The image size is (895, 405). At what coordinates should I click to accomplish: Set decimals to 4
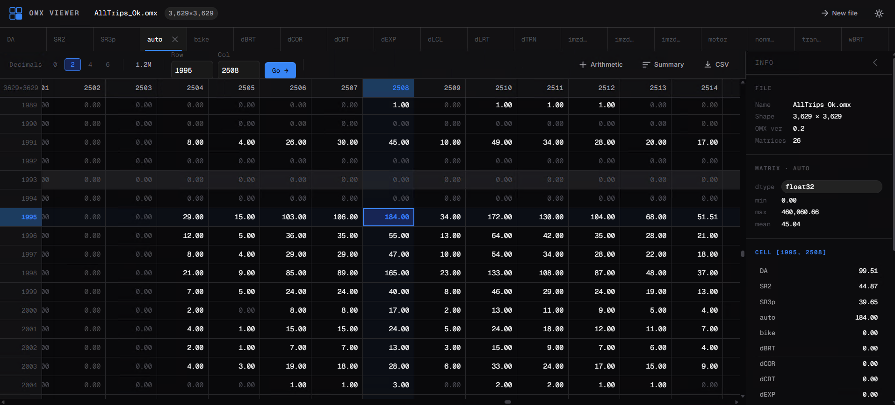90,64
